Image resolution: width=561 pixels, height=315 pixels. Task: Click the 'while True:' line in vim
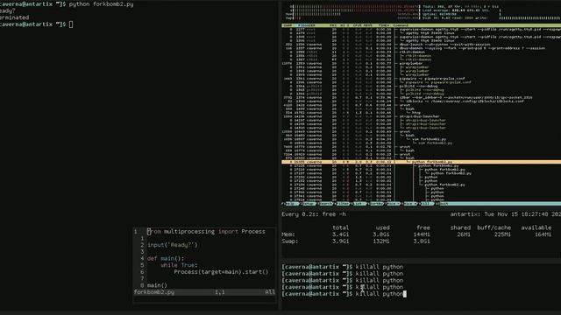[179, 265]
